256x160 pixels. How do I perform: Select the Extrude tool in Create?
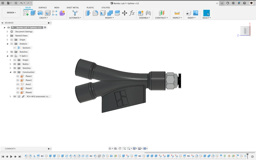(33, 13)
